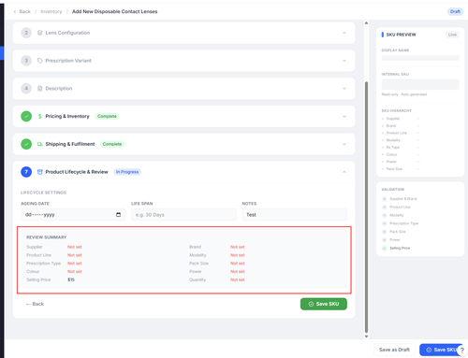
Task: Click the Back breadcrumb arrow
Action: [15, 11]
